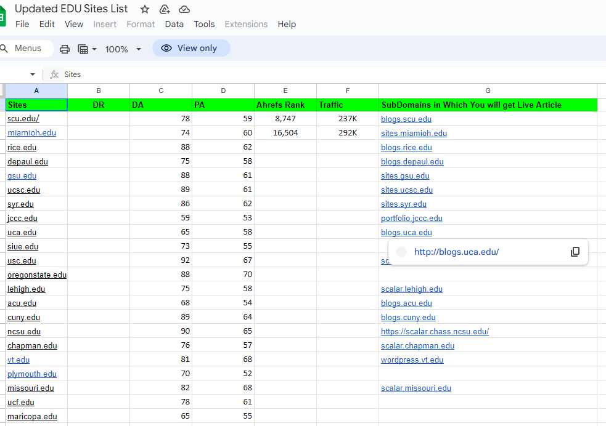
Task: Click the document title Updated EDU Sites List
Action: 71,9
